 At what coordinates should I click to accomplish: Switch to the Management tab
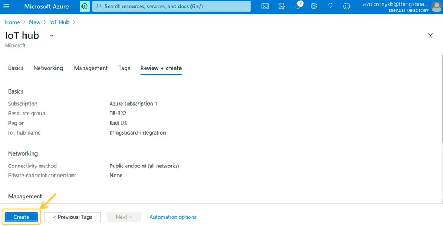[91, 68]
